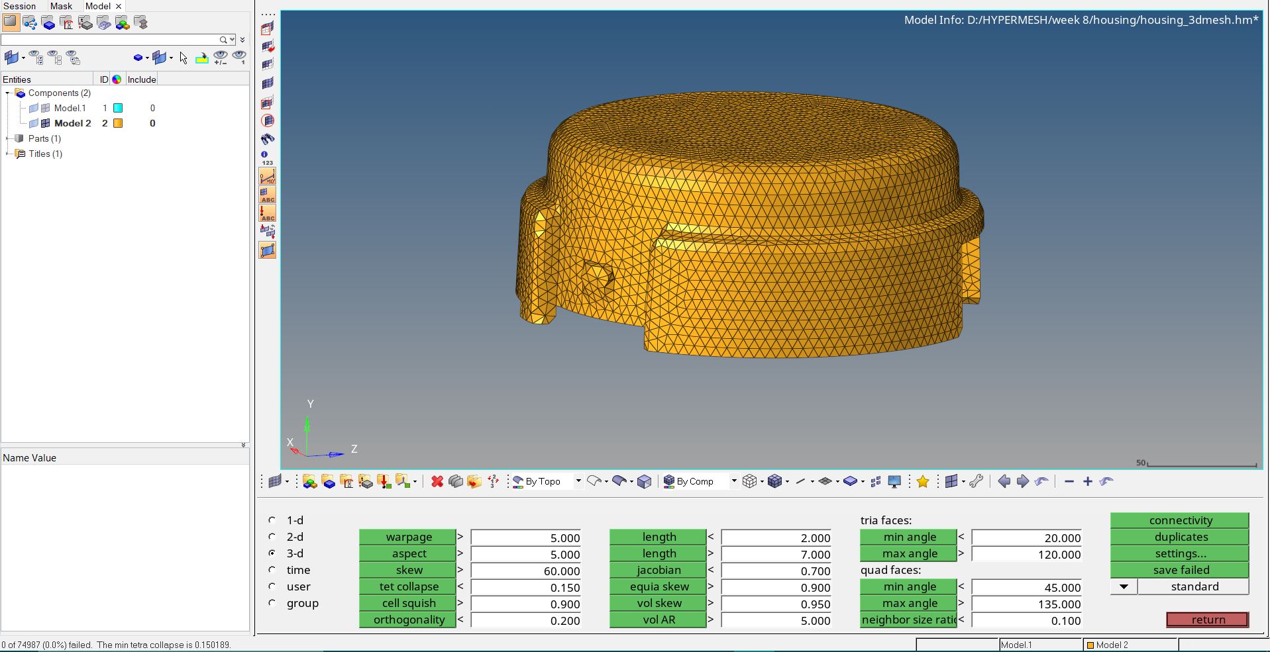Click the orange color swatch for Model 2
This screenshot has width=1270, height=652.
click(118, 123)
